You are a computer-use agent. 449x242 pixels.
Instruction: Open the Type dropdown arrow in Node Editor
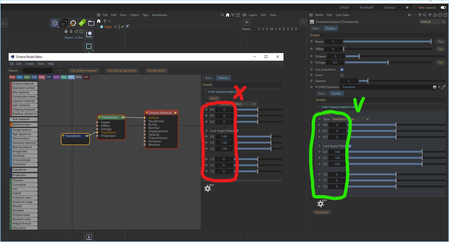tap(255, 104)
